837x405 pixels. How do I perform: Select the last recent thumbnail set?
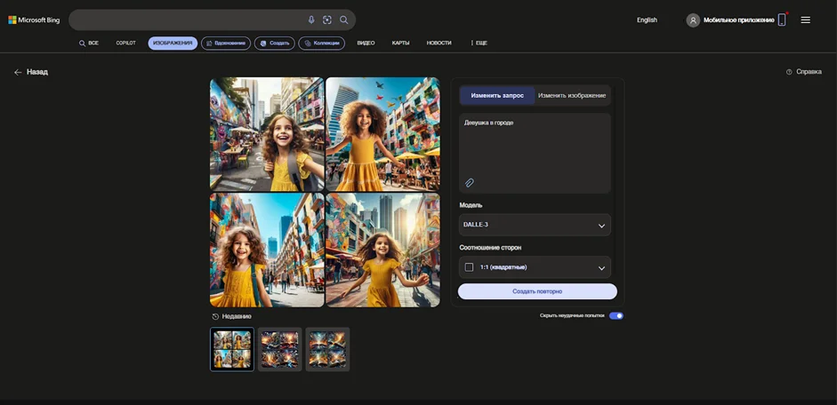pos(327,349)
